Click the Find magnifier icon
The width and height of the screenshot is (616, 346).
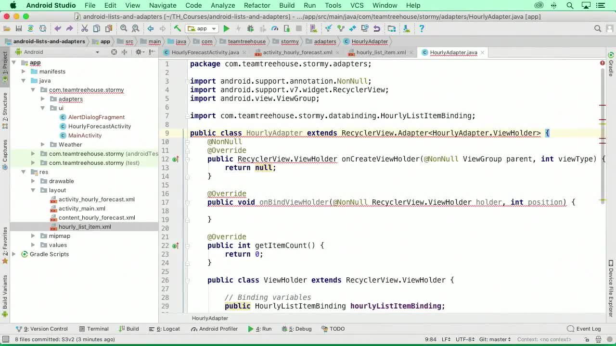(x=124, y=29)
